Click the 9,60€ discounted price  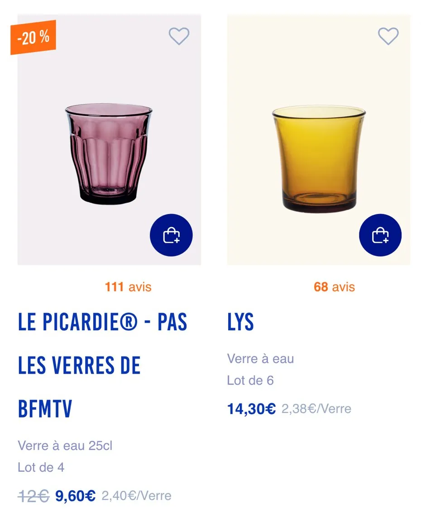click(x=75, y=496)
